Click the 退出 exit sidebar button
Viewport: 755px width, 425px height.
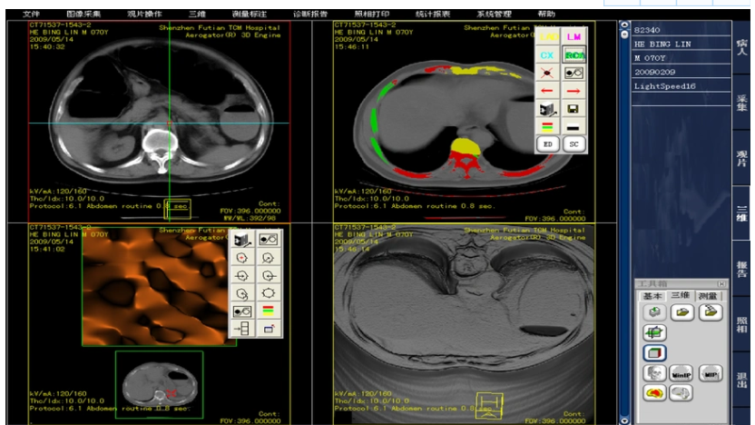coord(741,380)
